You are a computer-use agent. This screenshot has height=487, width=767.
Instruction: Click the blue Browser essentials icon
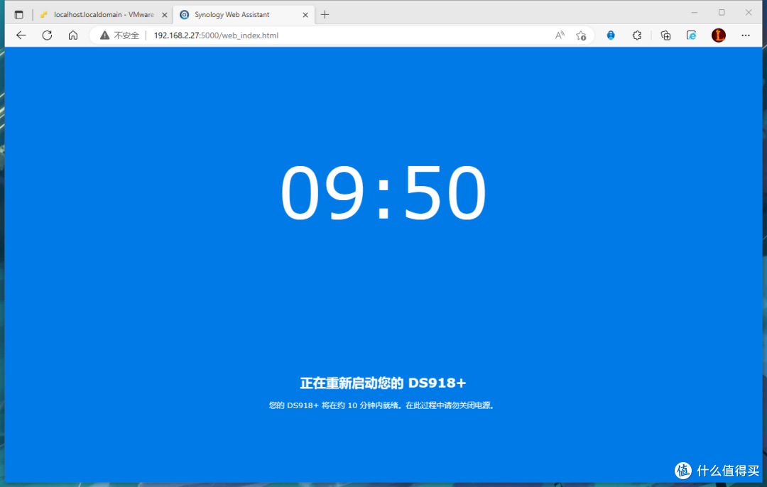pos(611,35)
